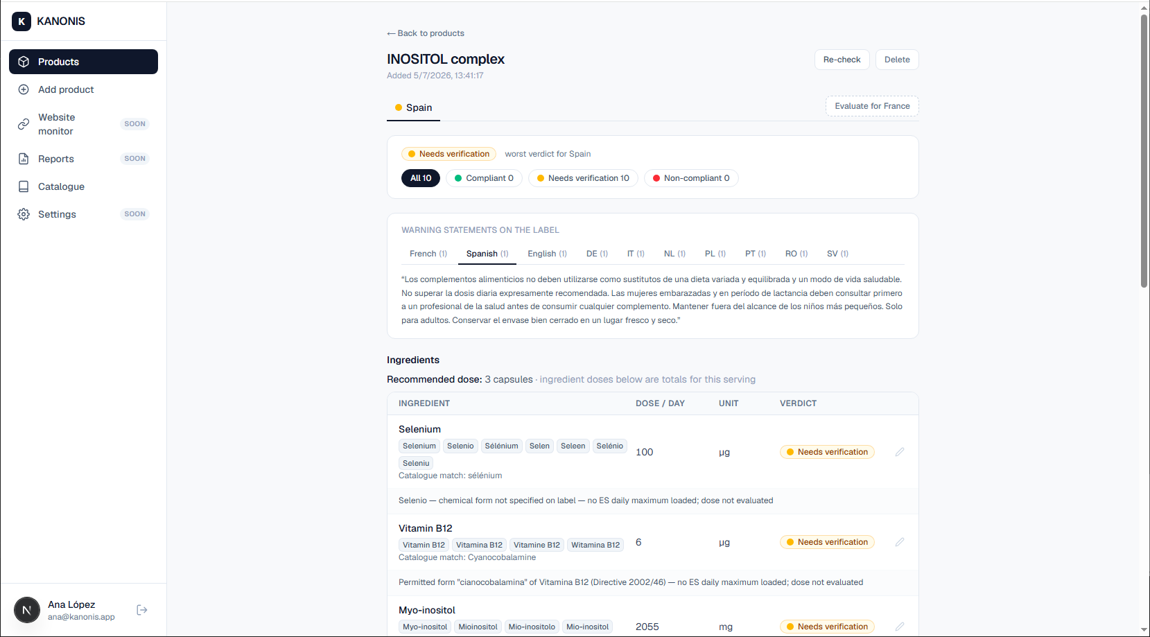Screen dimensions: 1150x637
Task: Filter by All 10 verdicts
Action: tap(421, 178)
